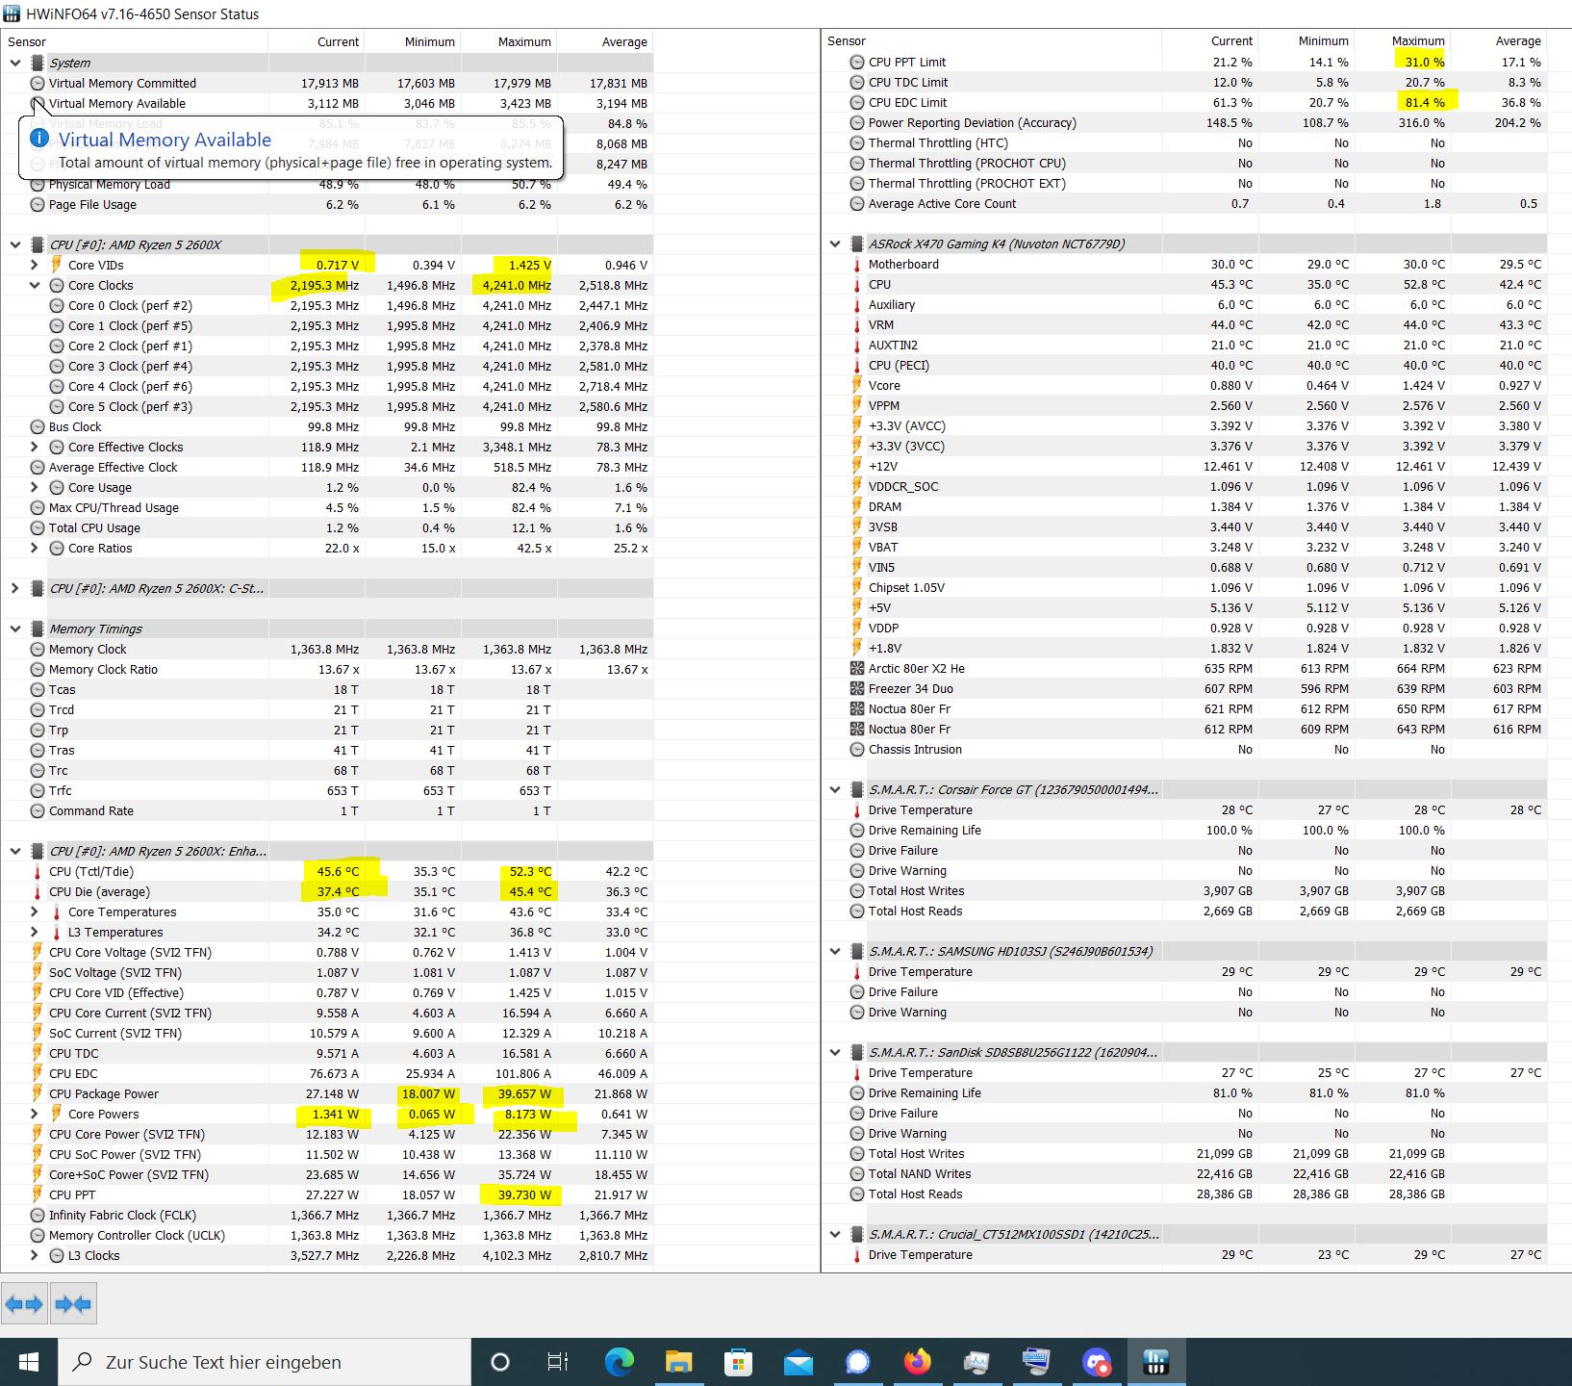Viewport: 1572px width, 1386px height.
Task: Click the thermometer icon beside Motherboard
Action: click(857, 264)
